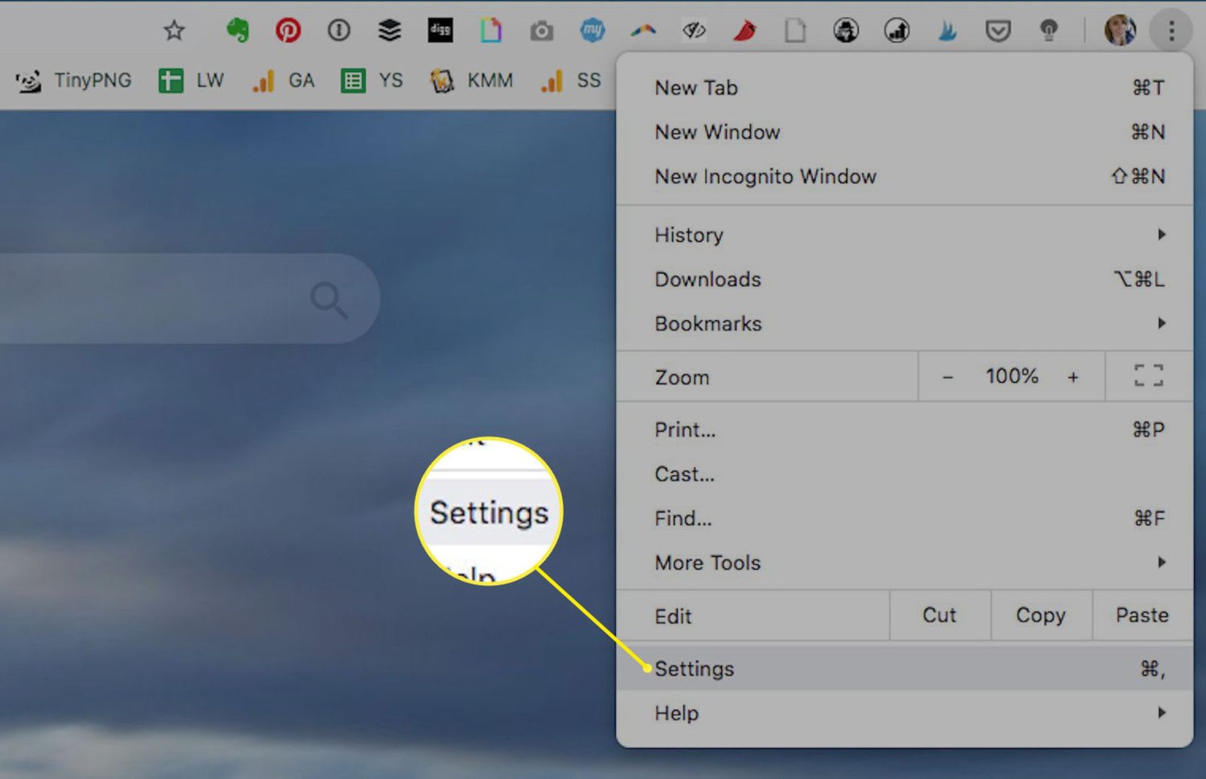Open the blue bird extension icon
This screenshot has width=1206, height=779.
click(x=947, y=29)
